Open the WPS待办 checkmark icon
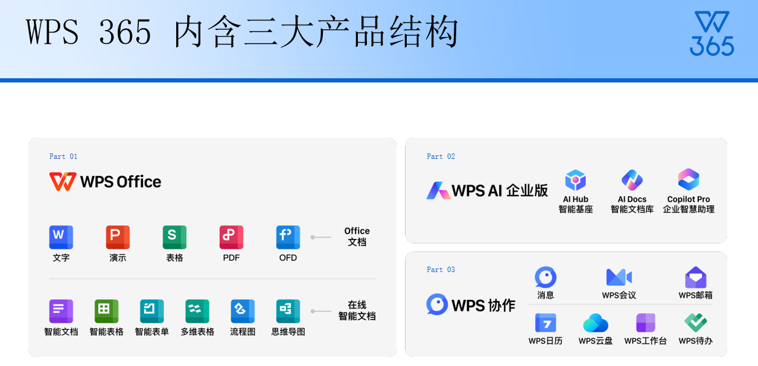This screenshot has width=758, height=366. [x=696, y=323]
